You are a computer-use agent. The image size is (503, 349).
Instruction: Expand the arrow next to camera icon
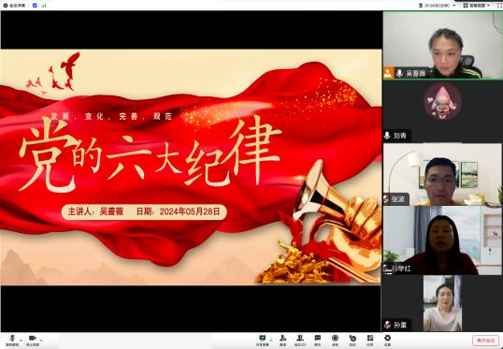[41, 341]
